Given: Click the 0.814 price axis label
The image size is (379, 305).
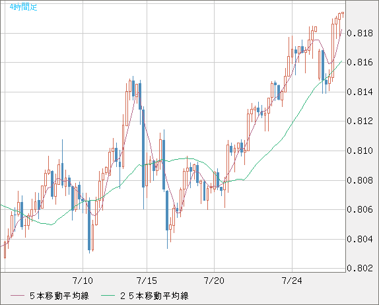Looking at the screenshot, I should (x=360, y=92).
